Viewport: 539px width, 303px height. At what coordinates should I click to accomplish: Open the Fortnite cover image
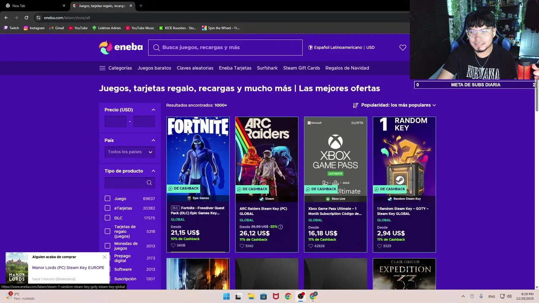198,156
